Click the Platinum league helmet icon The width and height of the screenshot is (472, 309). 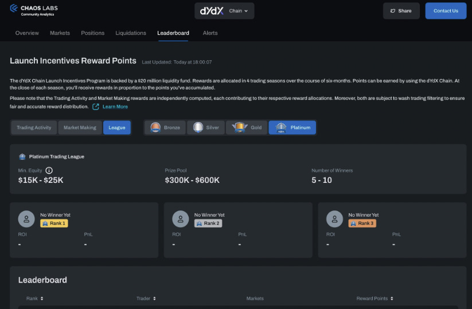(281, 128)
